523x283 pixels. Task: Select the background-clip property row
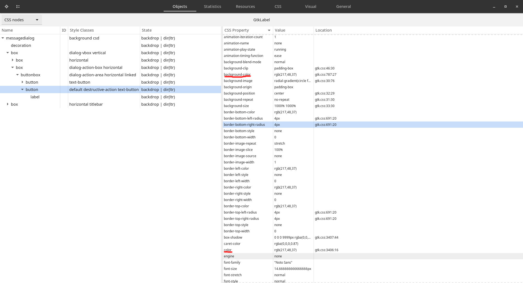coord(373,68)
